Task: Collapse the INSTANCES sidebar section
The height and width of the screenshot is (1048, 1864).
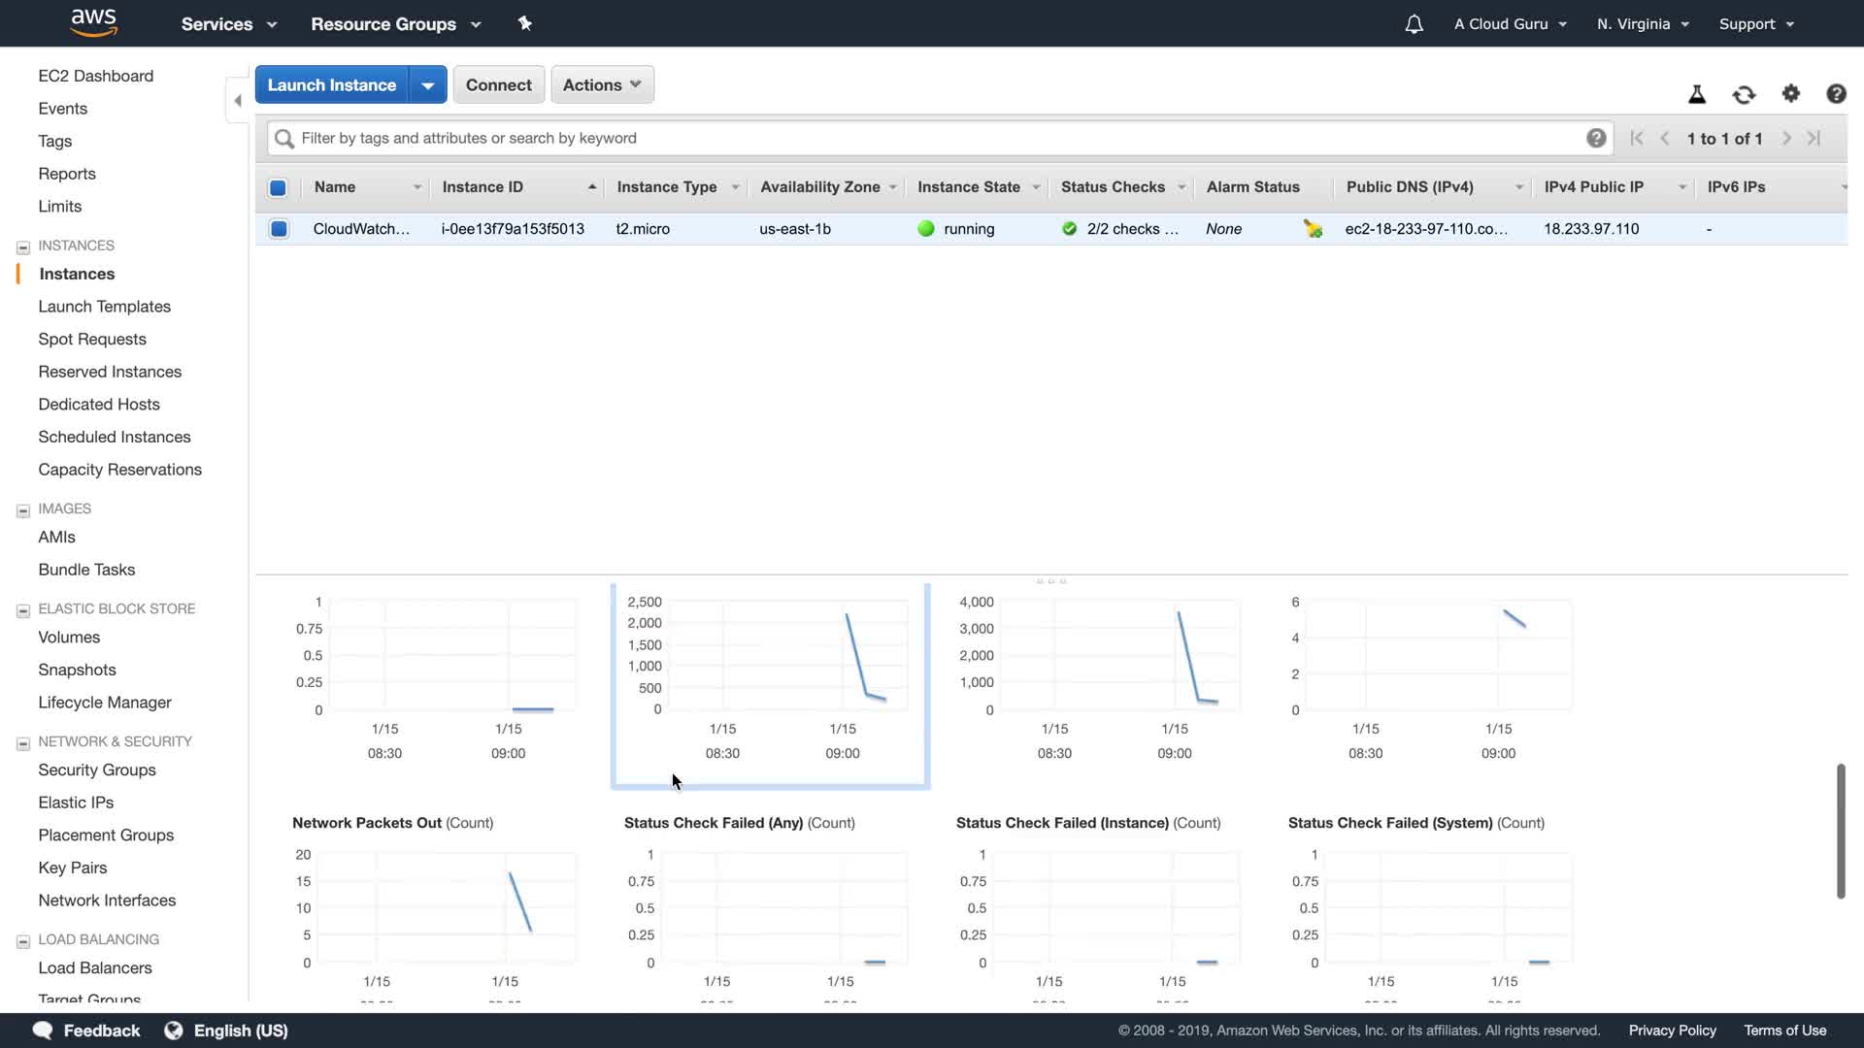Action: [23, 246]
